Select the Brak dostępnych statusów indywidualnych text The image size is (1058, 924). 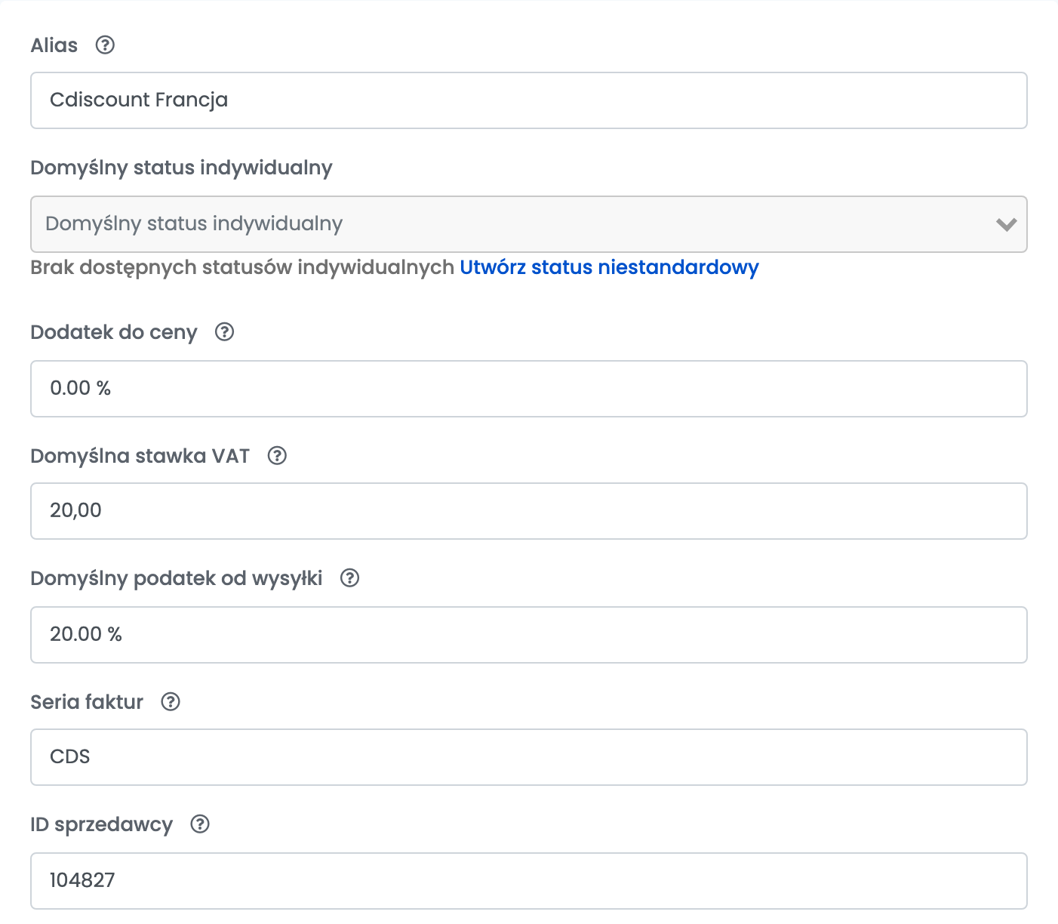coord(242,267)
